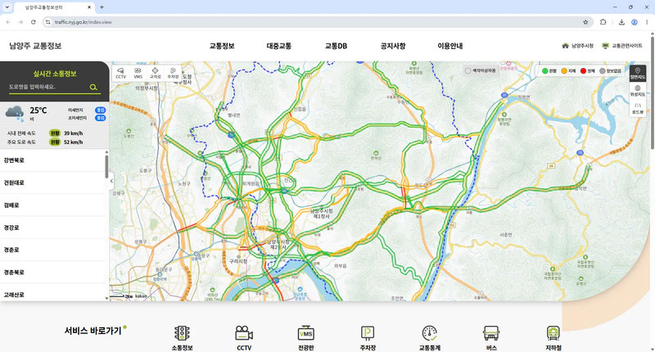Open CCTV camera service shortcut
The width and height of the screenshot is (655, 352).
click(244, 338)
